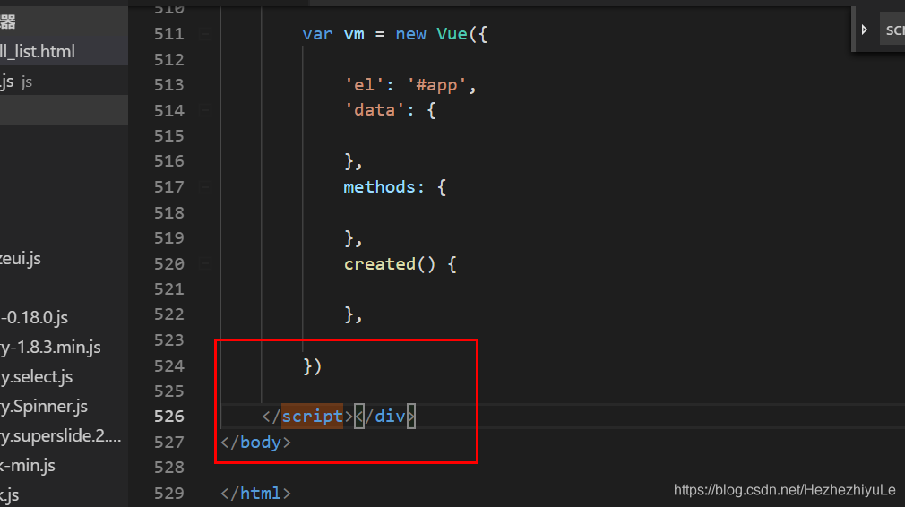Click the 'el' key on line 513
Image resolution: width=905 pixels, height=507 pixels.
(x=364, y=85)
